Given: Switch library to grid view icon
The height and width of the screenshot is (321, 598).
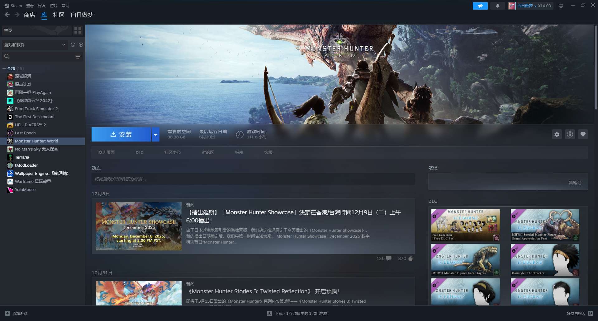Looking at the screenshot, I should 78,30.
